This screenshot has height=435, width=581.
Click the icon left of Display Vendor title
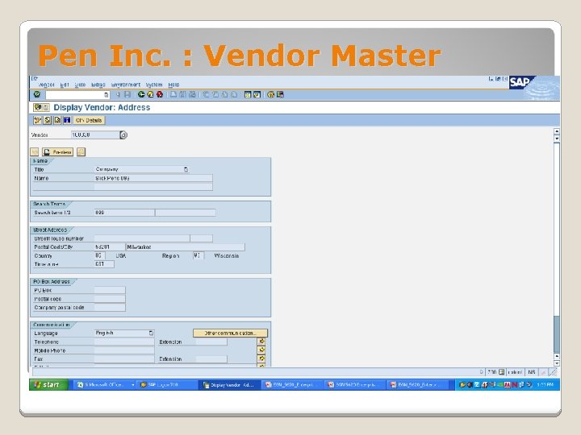(41, 108)
